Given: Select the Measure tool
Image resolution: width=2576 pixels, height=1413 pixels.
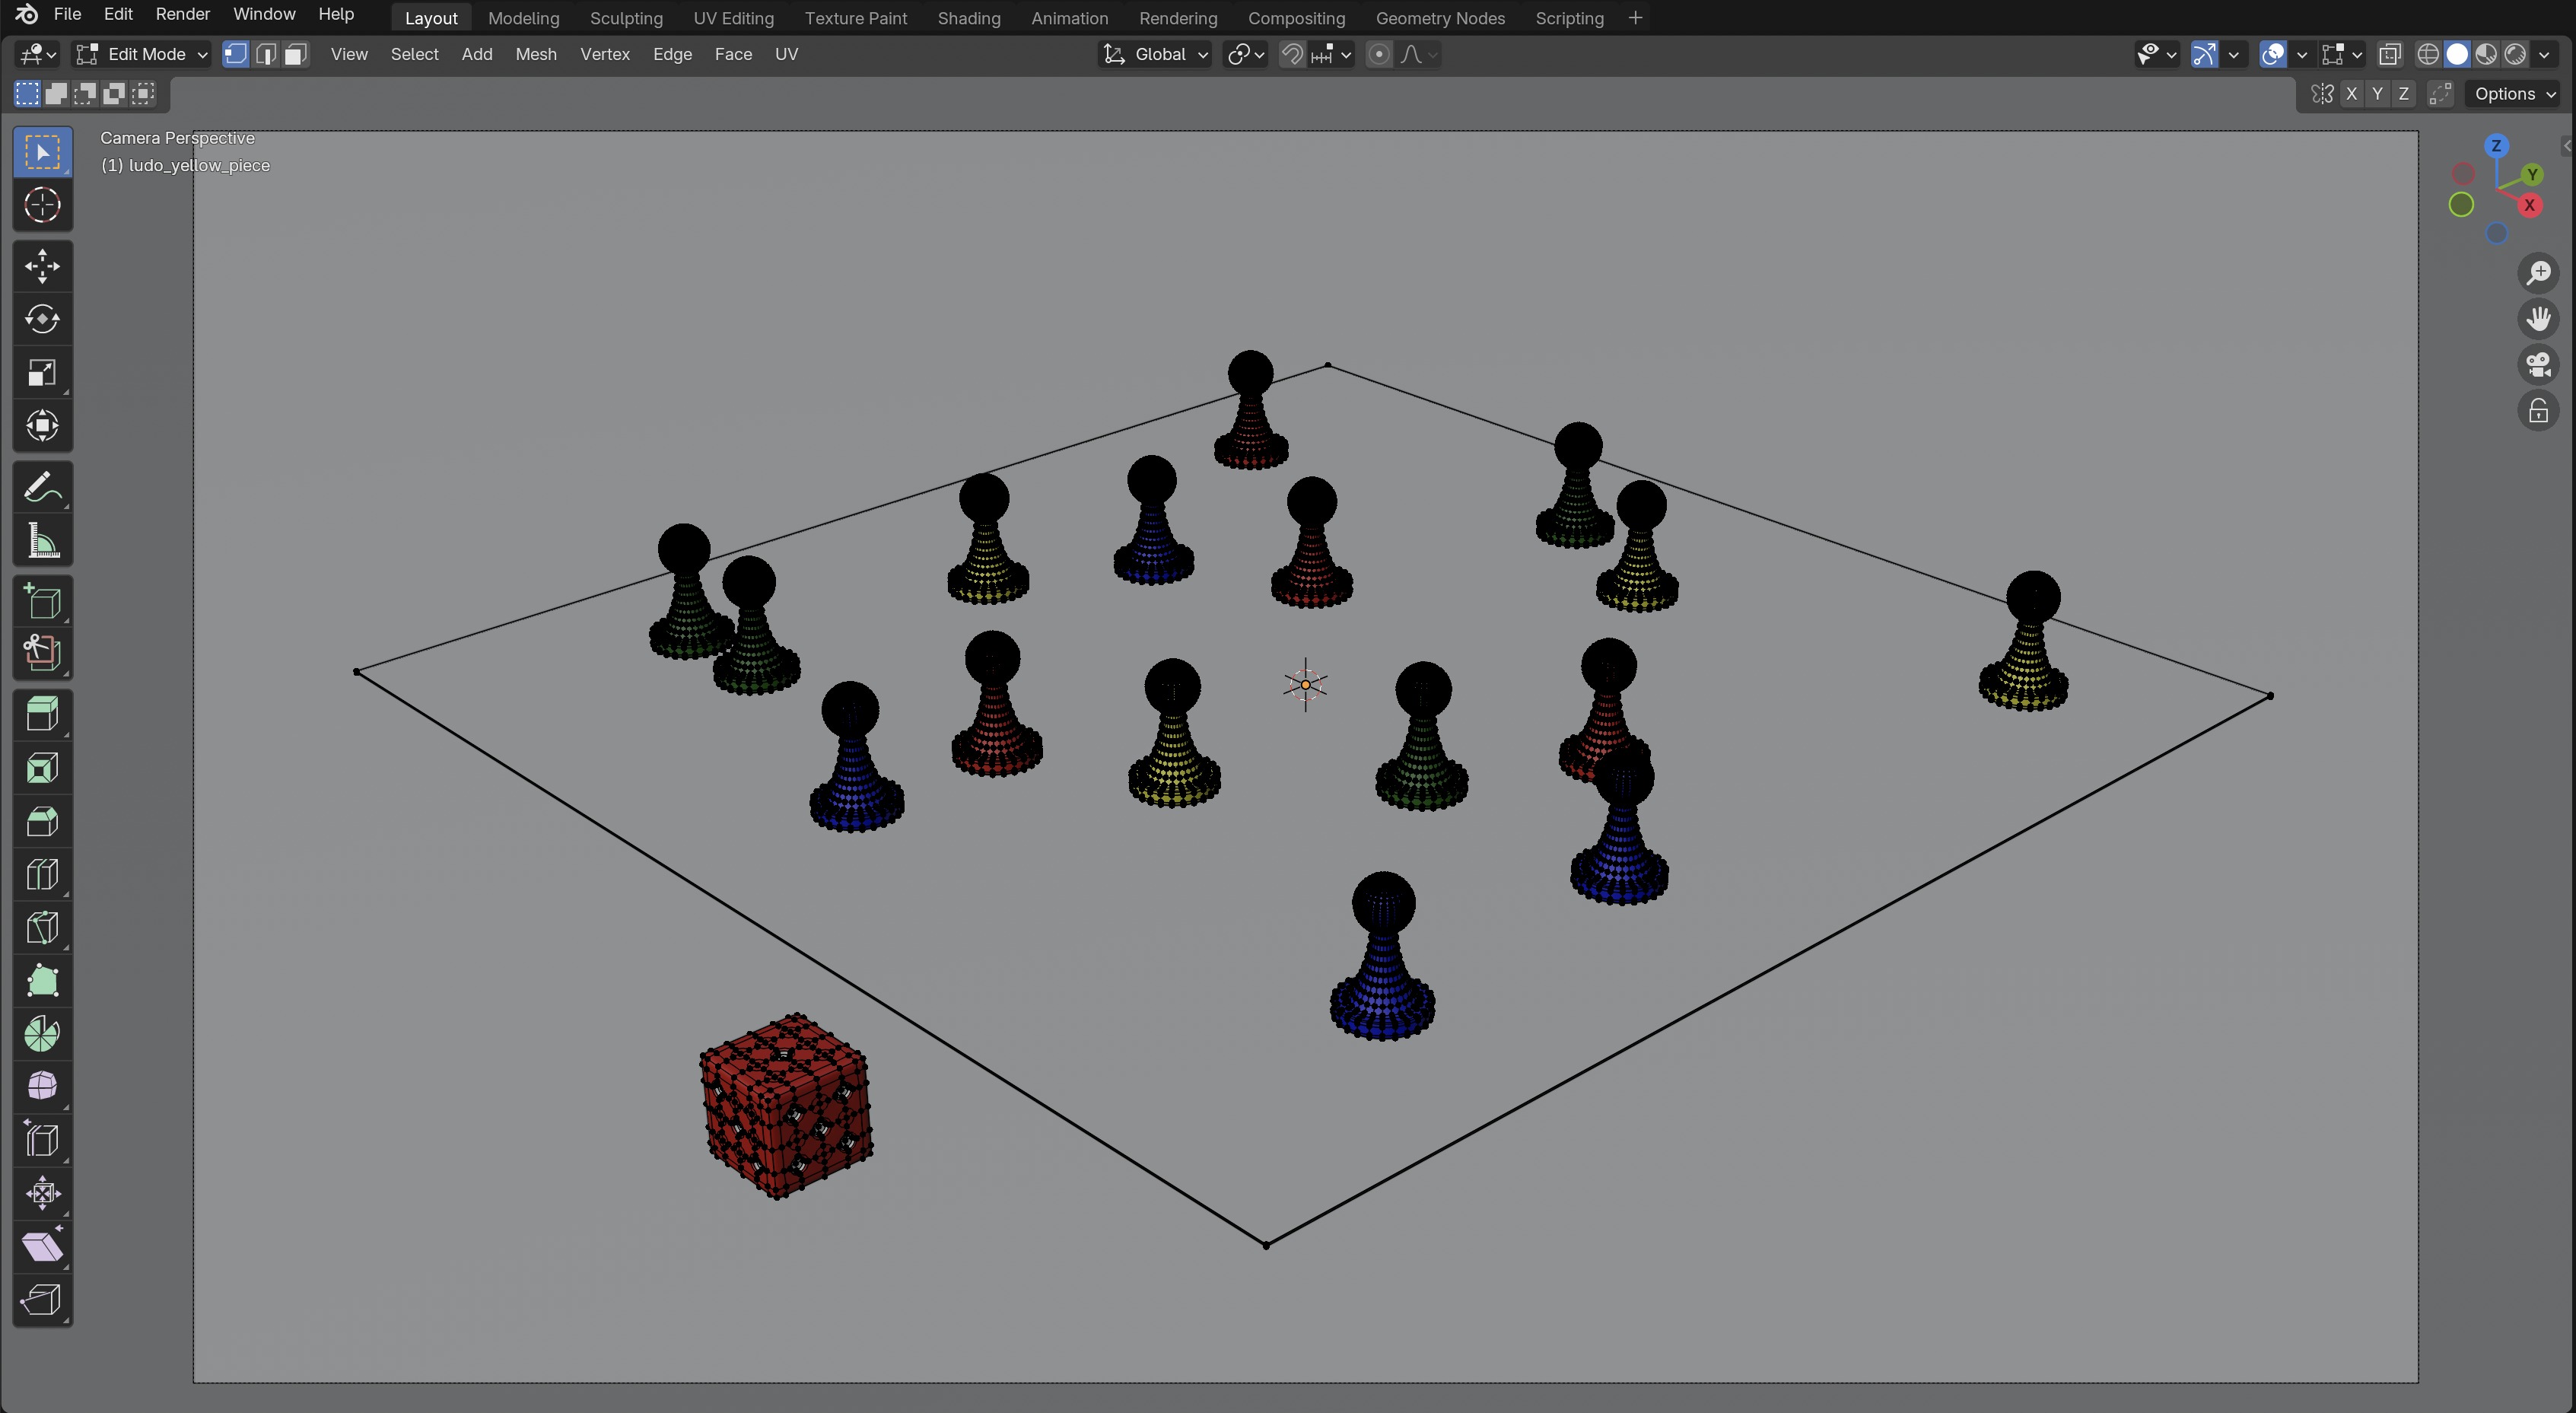Looking at the screenshot, I should 42,541.
